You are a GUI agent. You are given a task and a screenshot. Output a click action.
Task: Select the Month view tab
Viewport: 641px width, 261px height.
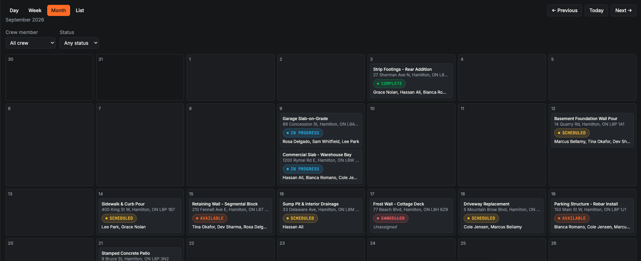(59, 10)
